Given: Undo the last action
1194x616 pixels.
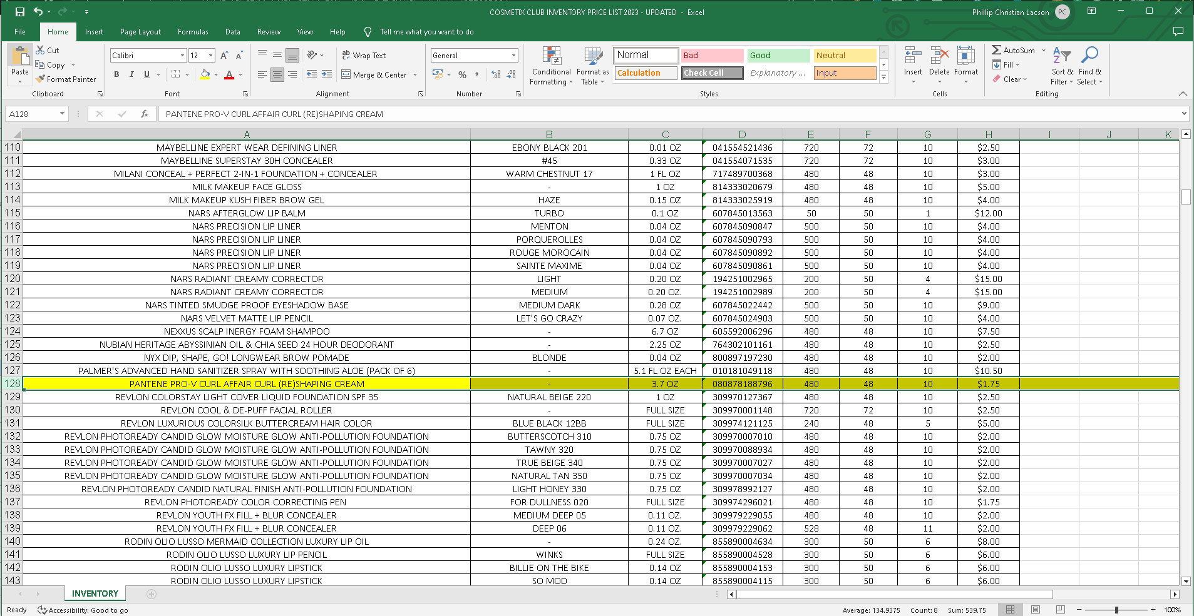Looking at the screenshot, I should (38, 12).
